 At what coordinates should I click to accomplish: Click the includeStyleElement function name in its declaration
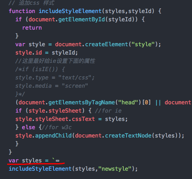(x=70, y=11)
